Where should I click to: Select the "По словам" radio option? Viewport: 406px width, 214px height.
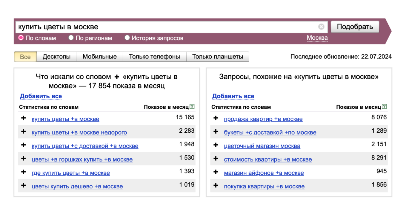tap(20, 38)
